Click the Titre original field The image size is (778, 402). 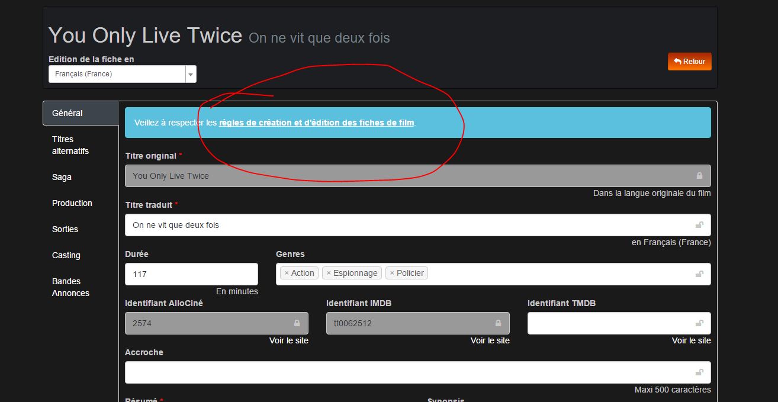point(418,176)
